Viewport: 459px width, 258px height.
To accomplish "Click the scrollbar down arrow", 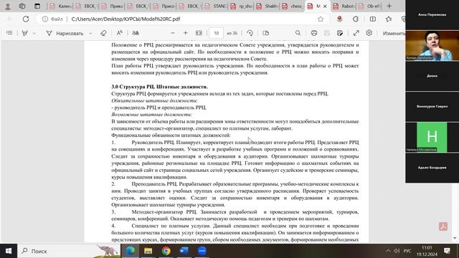I will tap(455, 238).
